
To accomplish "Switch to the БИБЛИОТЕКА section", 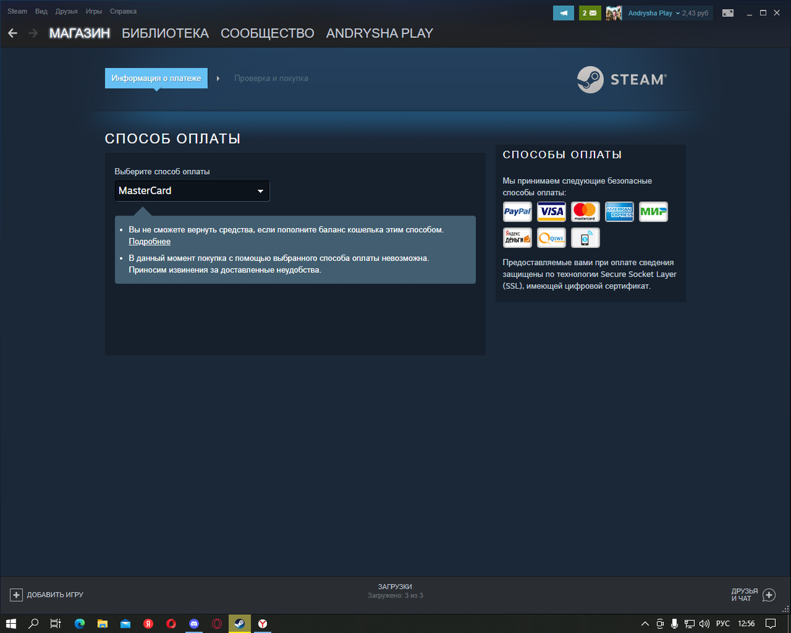I will (165, 33).
